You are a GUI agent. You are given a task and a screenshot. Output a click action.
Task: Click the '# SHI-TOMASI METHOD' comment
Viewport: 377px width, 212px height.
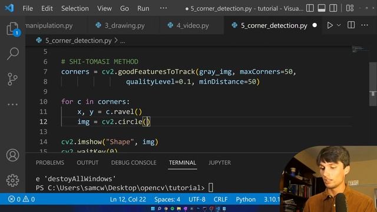[x=100, y=62]
